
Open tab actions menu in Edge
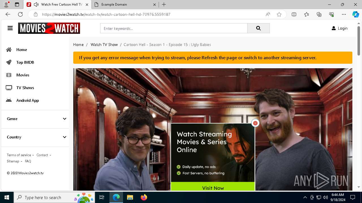click(17, 5)
